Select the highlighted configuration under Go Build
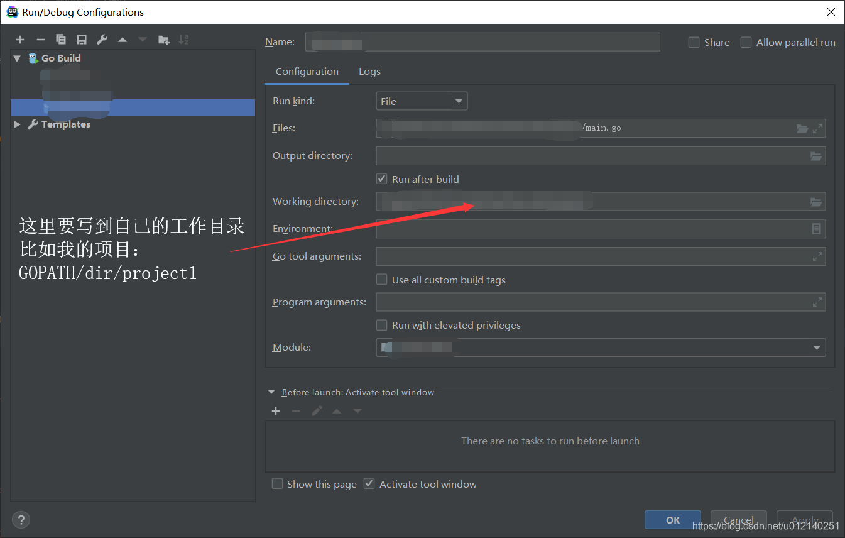Viewport: 845px width, 538px height. [133, 107]
